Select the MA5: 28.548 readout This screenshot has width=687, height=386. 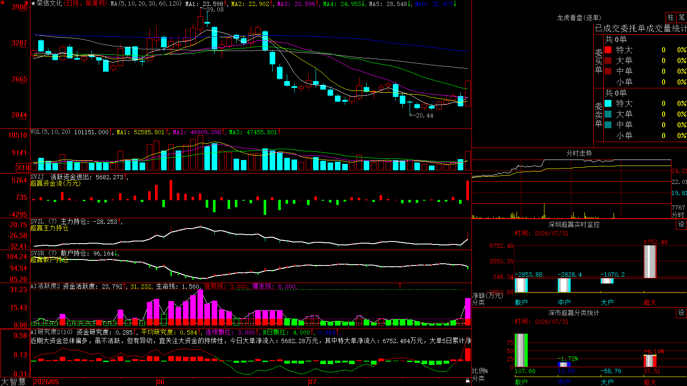(390, 4)
